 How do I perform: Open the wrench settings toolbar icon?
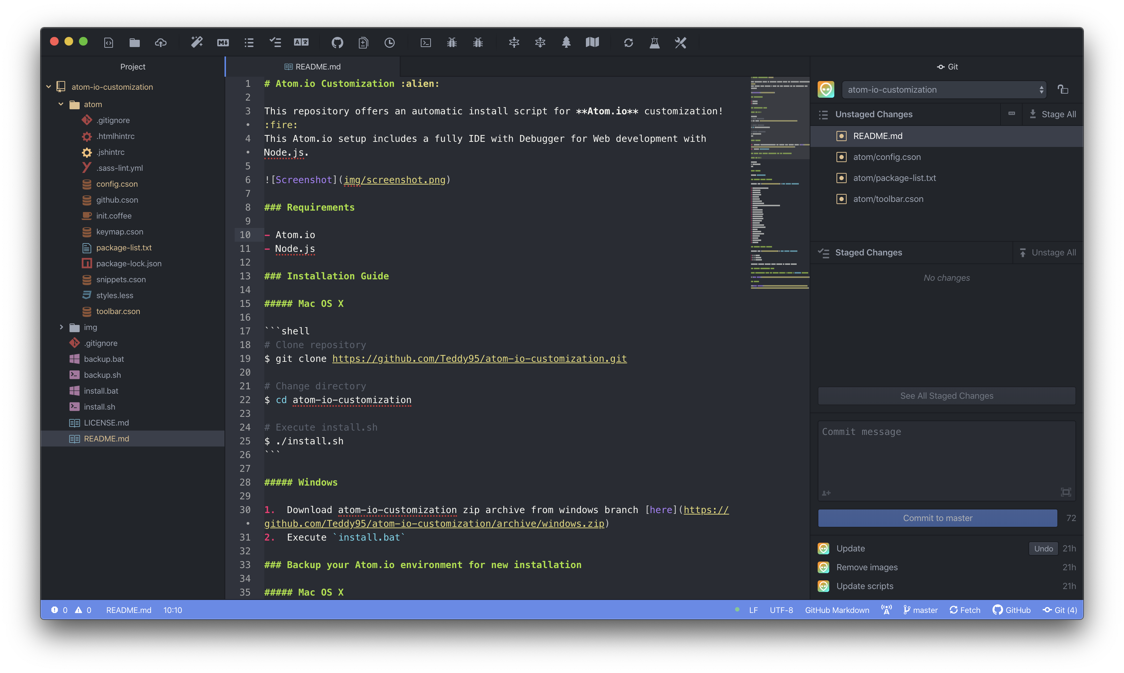(x=680, y=43)
